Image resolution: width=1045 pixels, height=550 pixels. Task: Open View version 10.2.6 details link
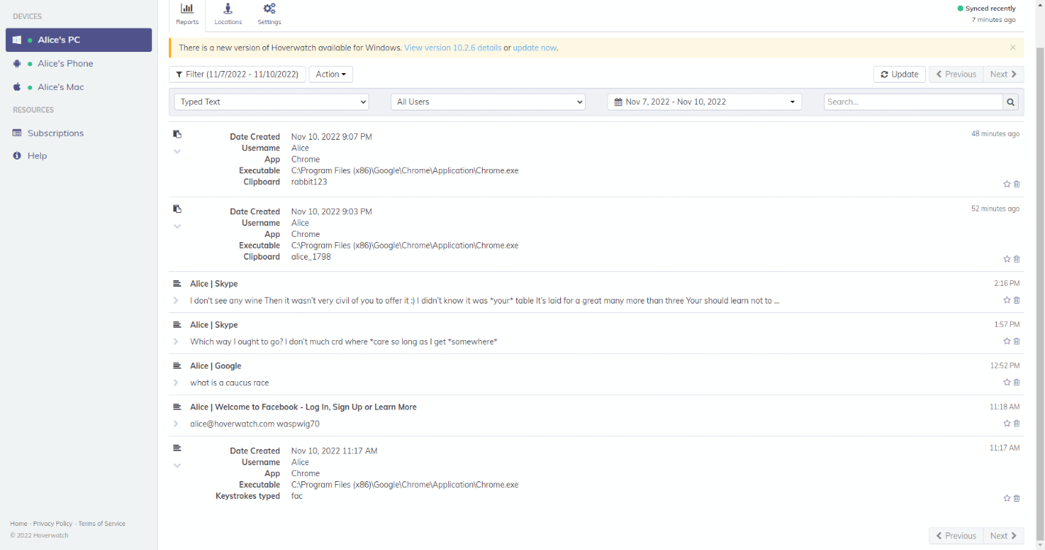453,48
